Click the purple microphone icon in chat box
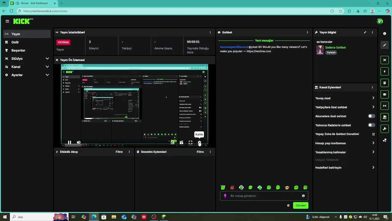The image size is (392, 221). pos(225,196)
